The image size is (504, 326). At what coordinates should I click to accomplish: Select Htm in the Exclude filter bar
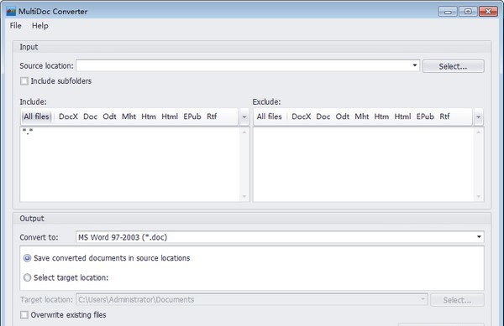[x=381, y=116]
